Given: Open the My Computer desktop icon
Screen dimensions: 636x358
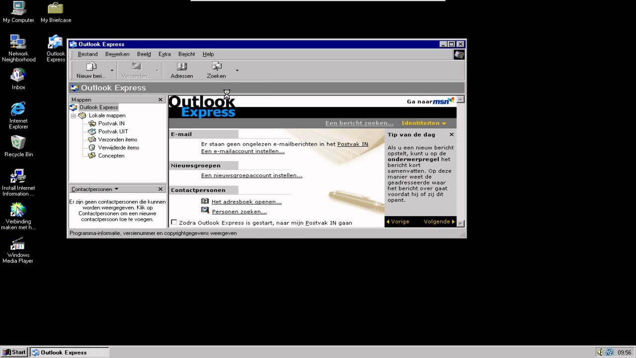Looking at the screenshot, I should [x=18, y=8].
